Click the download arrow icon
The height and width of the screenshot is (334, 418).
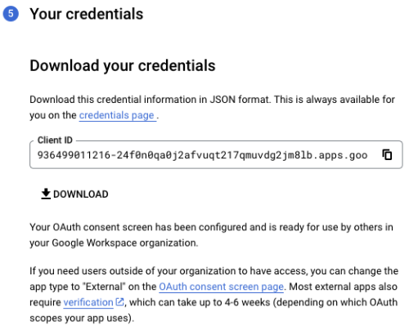point(46,194)
